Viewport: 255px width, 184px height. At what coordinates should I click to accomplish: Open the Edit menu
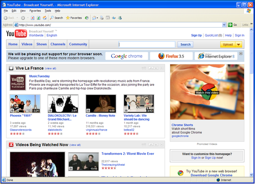14,11
